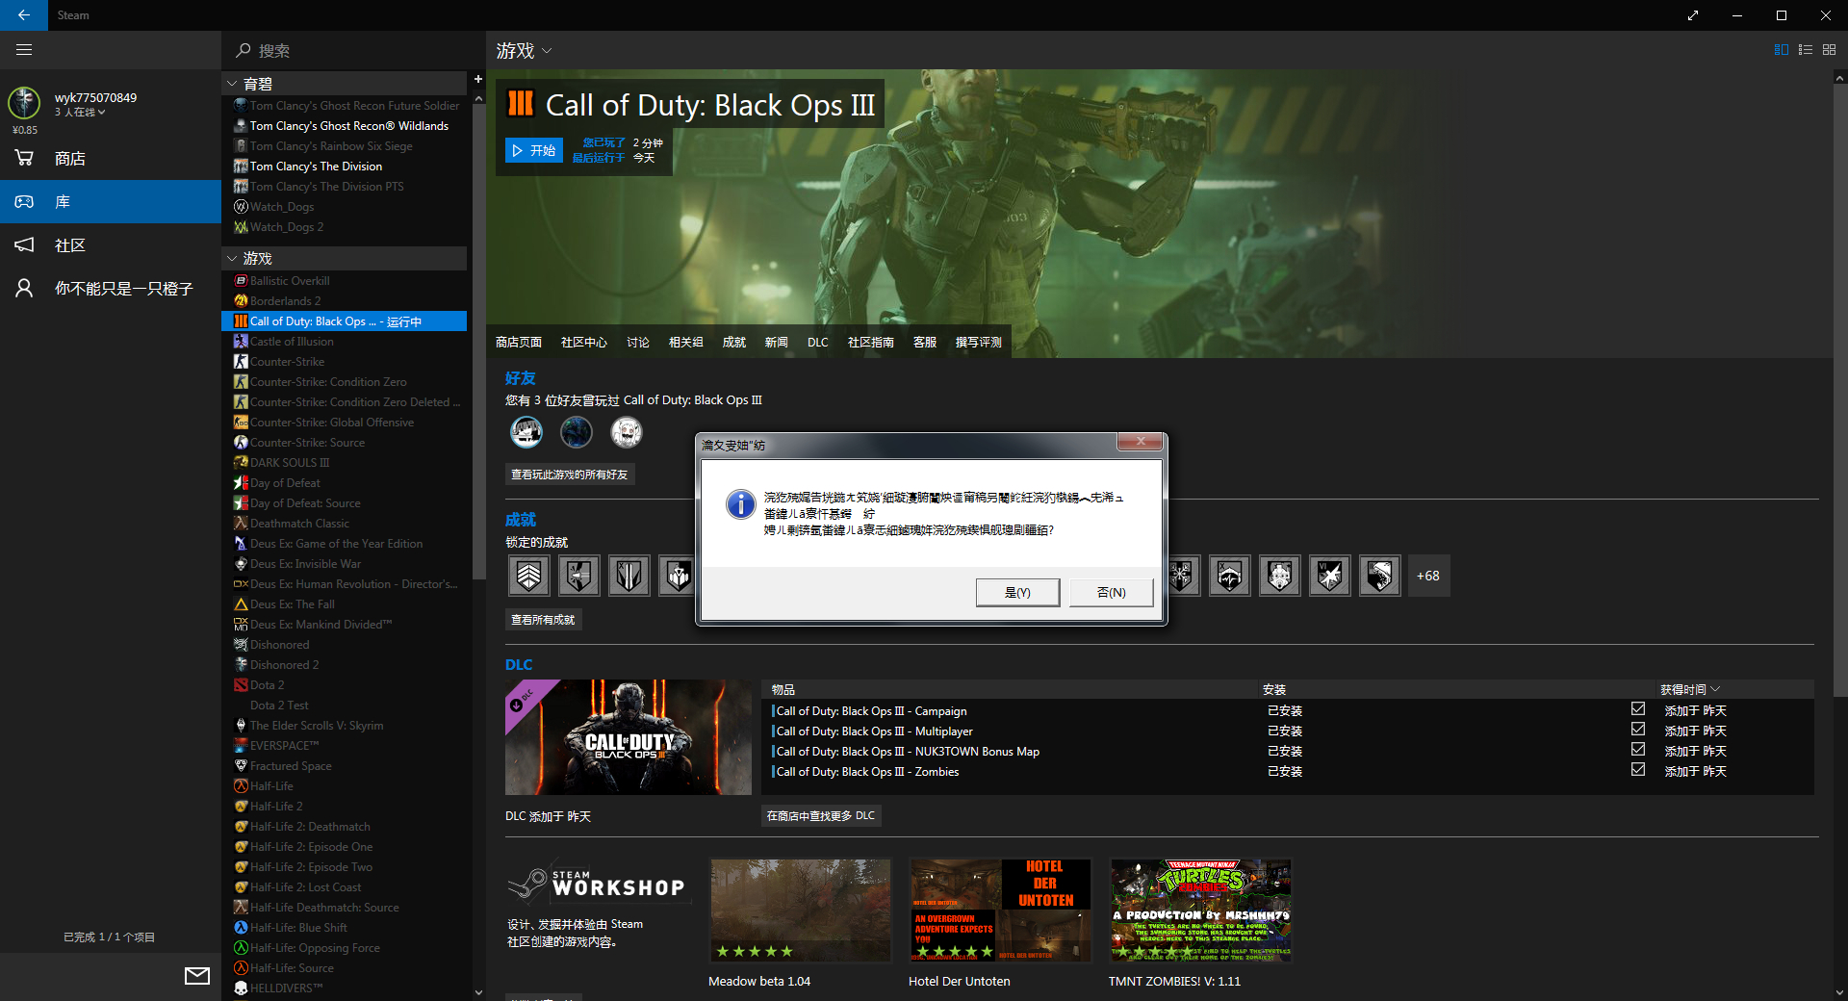Screen dimensions: 1848x1001
Task: Click the stacked chevrons locked achievement icon
Action: click(529, 576)
